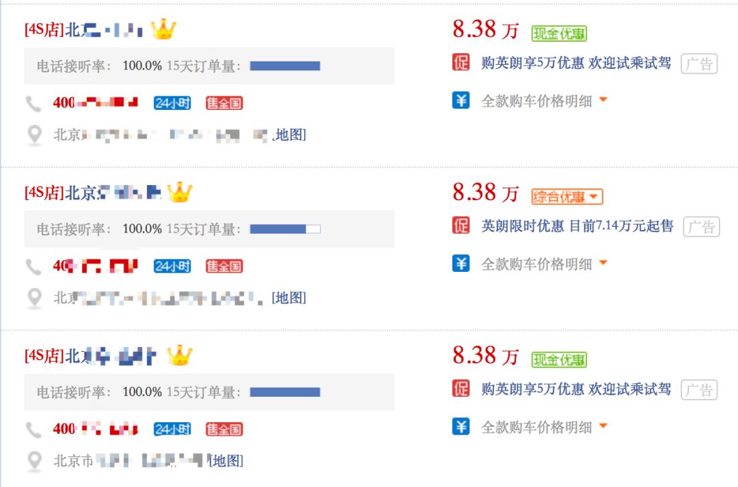Select the red 促 promotion icon in the second listing
Image resolution: width=738 pixels, height=487 pixels.
click(461, 226)
